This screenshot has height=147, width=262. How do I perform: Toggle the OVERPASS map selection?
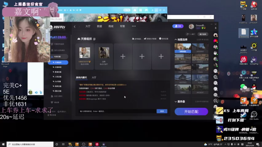click(x=183, y=69)
